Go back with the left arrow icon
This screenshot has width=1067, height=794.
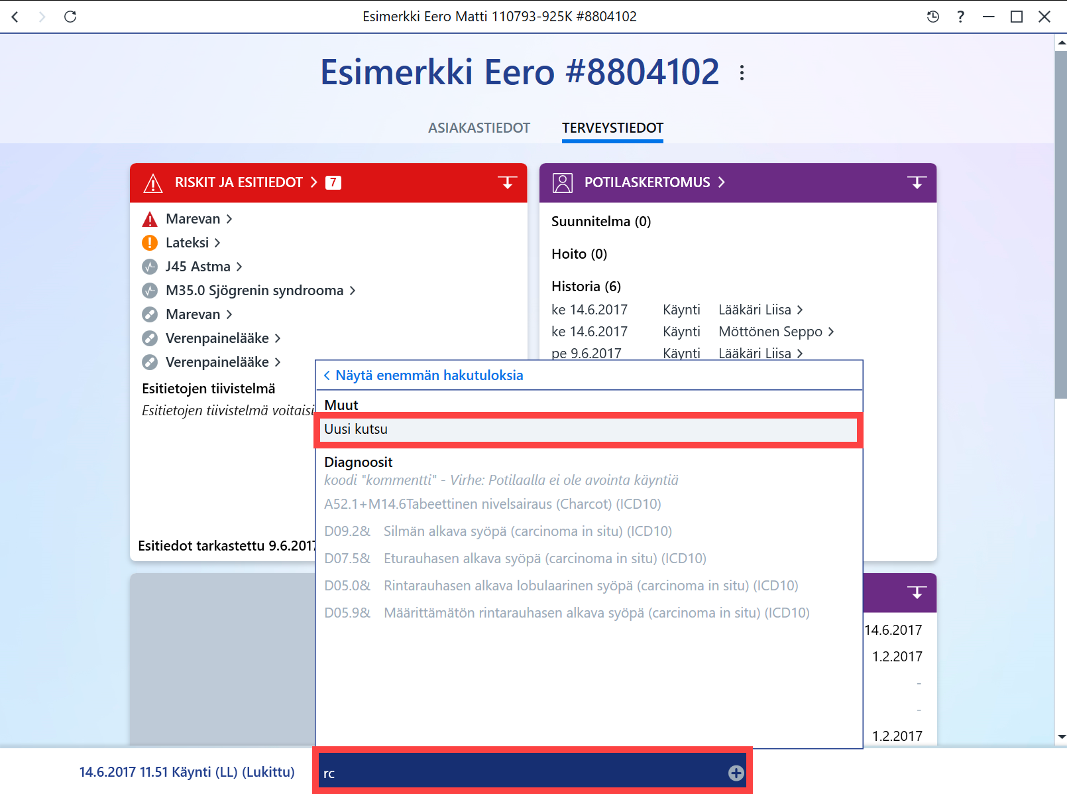[15, 17]
